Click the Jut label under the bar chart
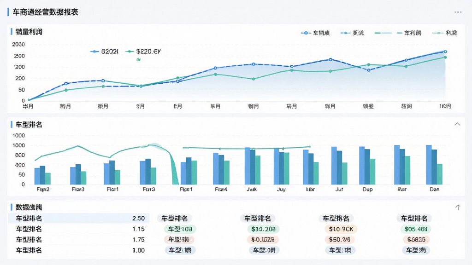 (339, 189)
